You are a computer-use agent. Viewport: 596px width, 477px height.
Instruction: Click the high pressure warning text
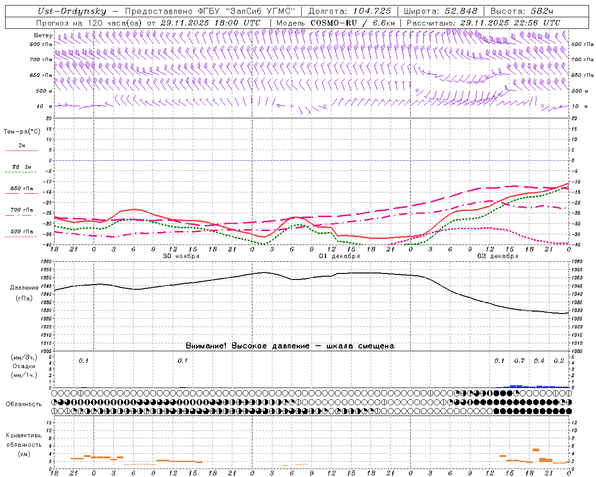[290, 346]
